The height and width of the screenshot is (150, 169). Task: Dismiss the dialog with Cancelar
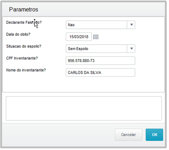coord(128,135)
